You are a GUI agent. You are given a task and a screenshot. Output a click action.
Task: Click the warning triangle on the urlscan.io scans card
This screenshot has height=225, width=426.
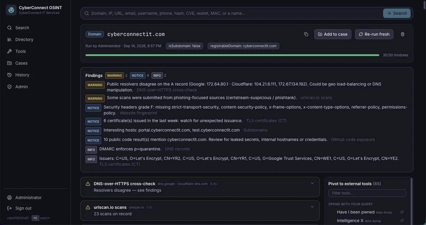88,207
